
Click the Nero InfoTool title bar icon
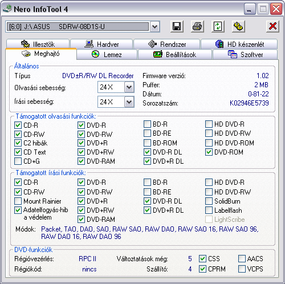click(x=7, y=9)
